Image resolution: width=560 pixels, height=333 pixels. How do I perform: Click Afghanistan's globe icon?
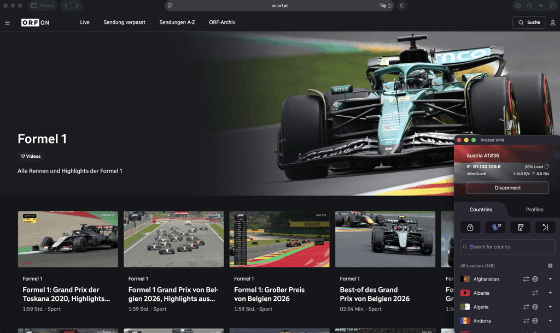(x=535, y=279)
